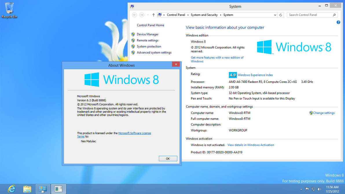The width and height of the screenshot is (345, 194).
Task: Go up one level to System and Security
Action: point(153,15)
